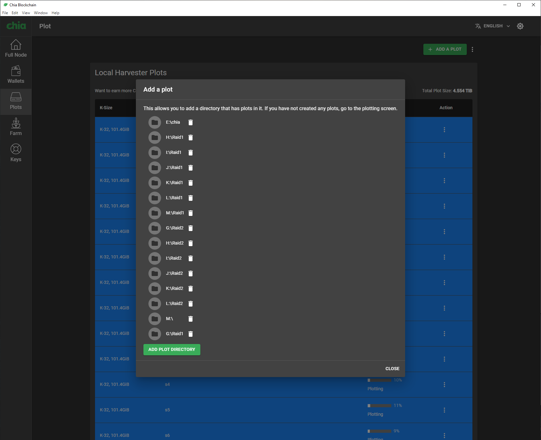Select the Wallets sidebar icon
Viewport: 541px width, 440px height.
coord(16,75)
